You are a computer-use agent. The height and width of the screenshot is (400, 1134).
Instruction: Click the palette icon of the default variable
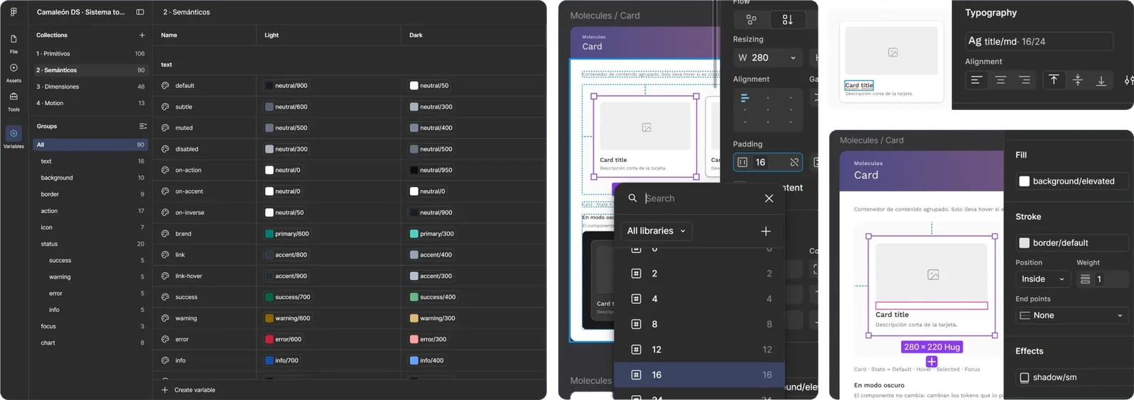(165, 86)
